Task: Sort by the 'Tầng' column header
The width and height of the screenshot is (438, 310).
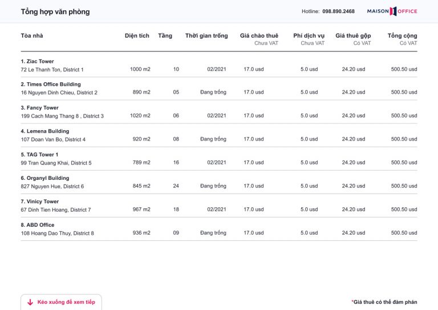Action: 165,36
